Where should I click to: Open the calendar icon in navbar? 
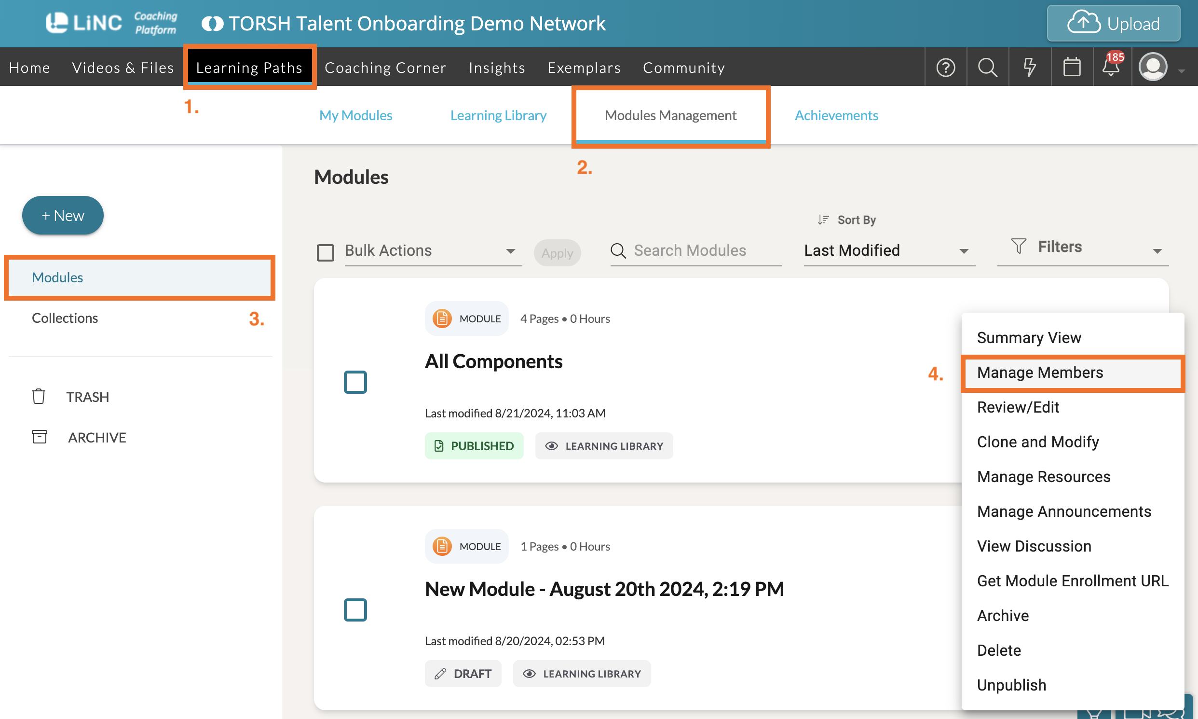coord(1072,68)
